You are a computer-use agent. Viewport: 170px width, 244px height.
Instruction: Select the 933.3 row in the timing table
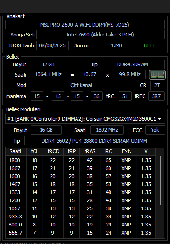click(x=81, y=217)
